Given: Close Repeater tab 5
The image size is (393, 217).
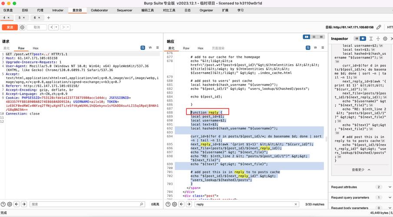Looking at the screenshot, I should 24,17.
